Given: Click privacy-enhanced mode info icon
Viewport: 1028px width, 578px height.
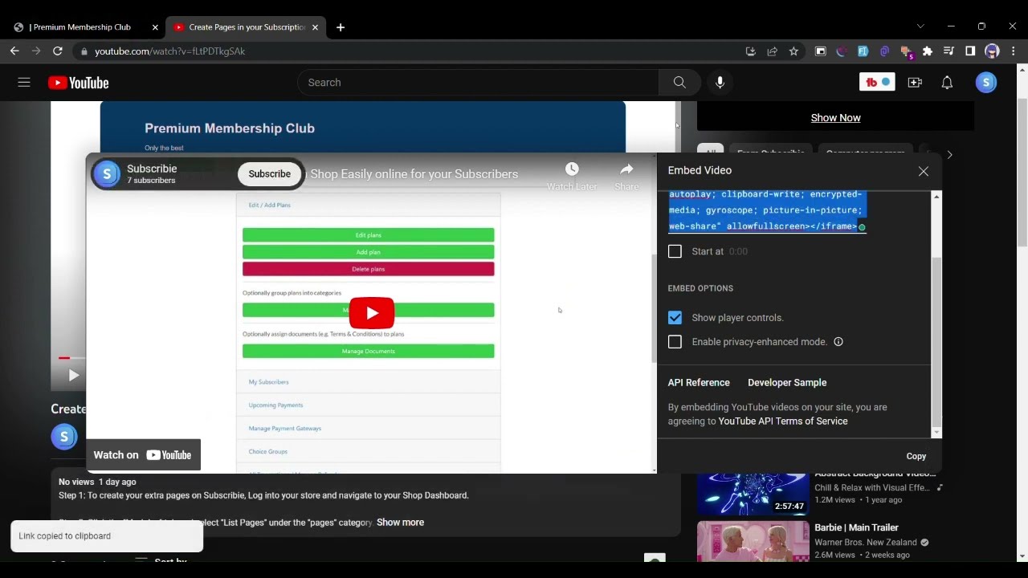Looking at the screenshot, I should tap(838, 342).
